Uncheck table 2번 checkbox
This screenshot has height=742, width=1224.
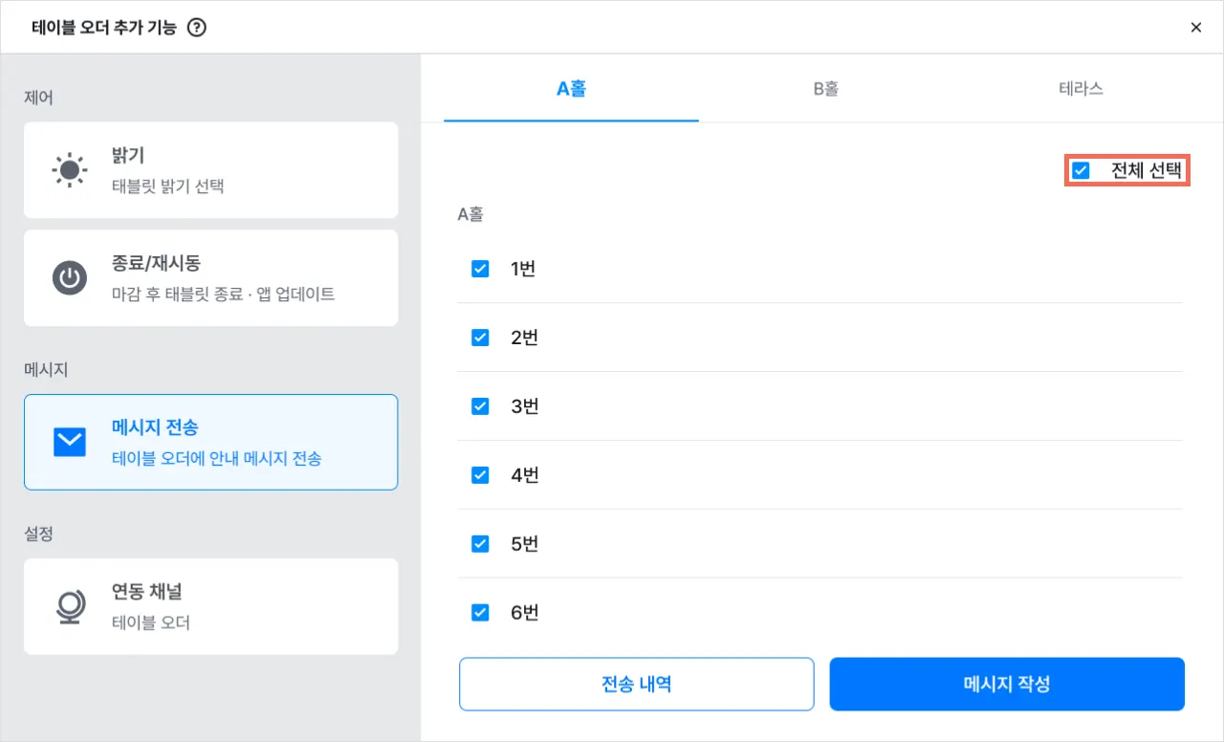click(480, 338)
